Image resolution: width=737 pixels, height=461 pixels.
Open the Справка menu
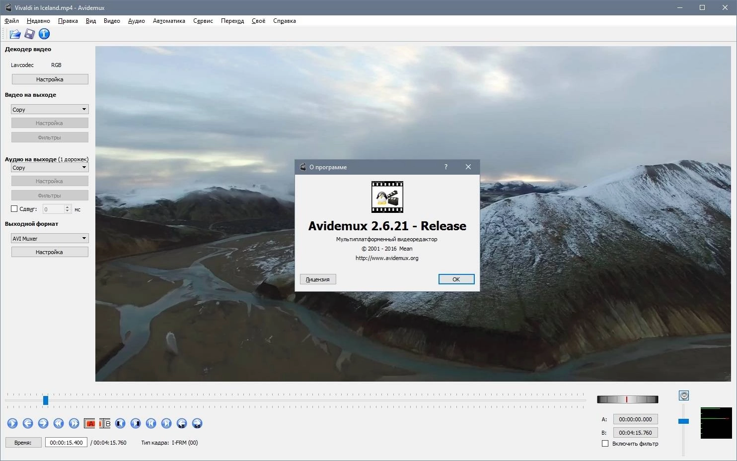(284, 21)
